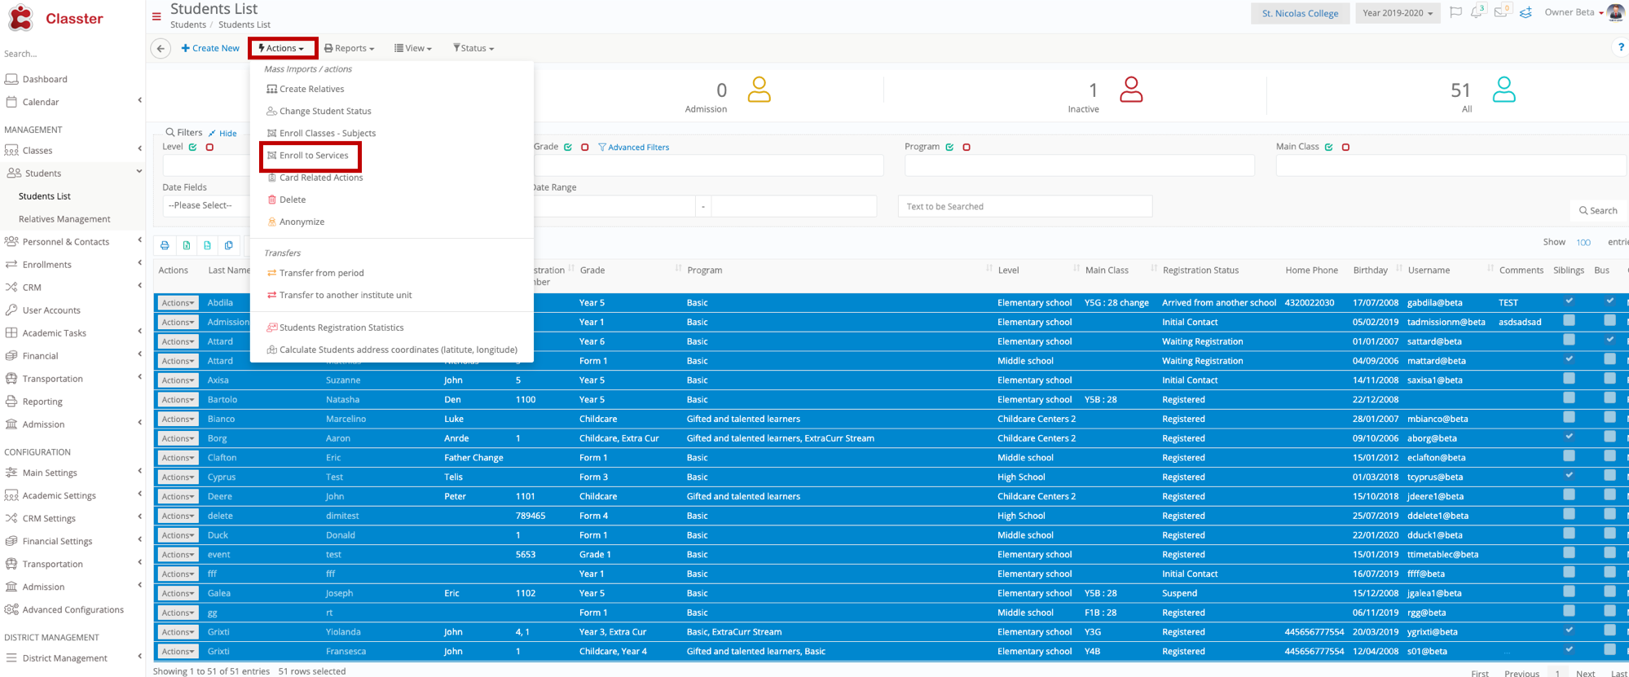Click the Text to be Searched field

[1025, 206]
